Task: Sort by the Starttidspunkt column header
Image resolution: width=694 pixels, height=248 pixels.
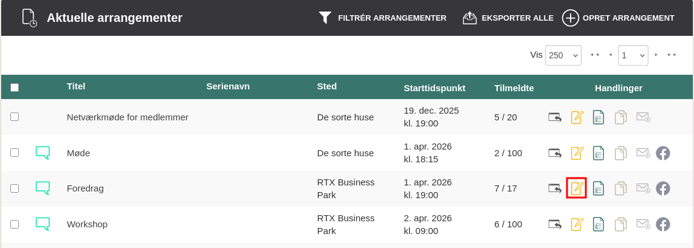Action: click(435, 88)
